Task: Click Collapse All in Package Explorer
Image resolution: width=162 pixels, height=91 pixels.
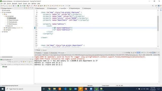Action: click(x=25, y=8)
